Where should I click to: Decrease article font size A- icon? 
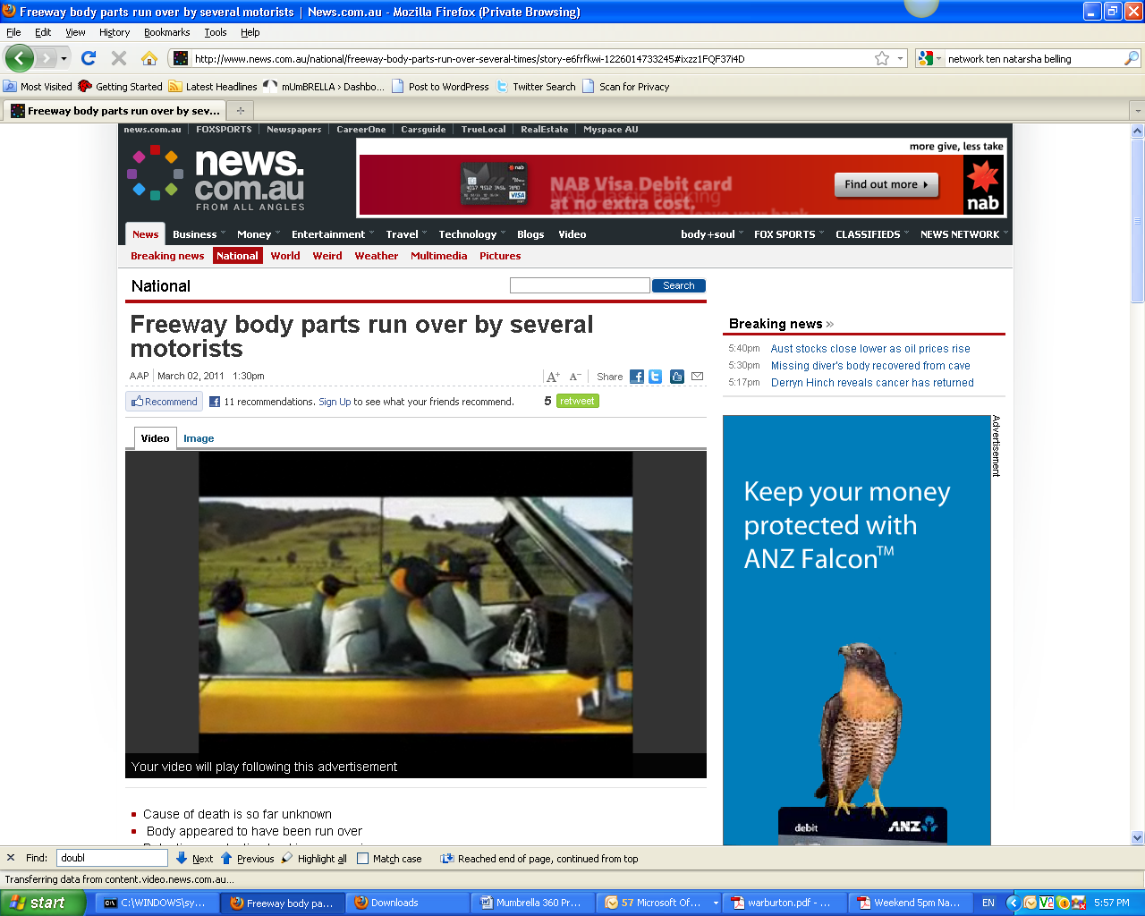[x=575, y=377]
